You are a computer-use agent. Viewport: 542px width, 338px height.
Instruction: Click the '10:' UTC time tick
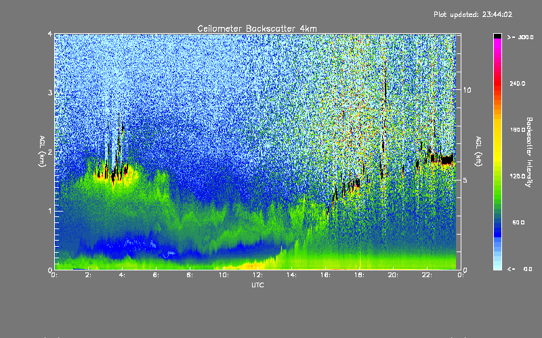pos(224,275)
